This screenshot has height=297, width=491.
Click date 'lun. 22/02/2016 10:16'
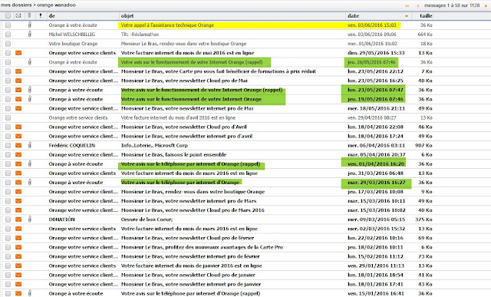(x=375, y=238)
